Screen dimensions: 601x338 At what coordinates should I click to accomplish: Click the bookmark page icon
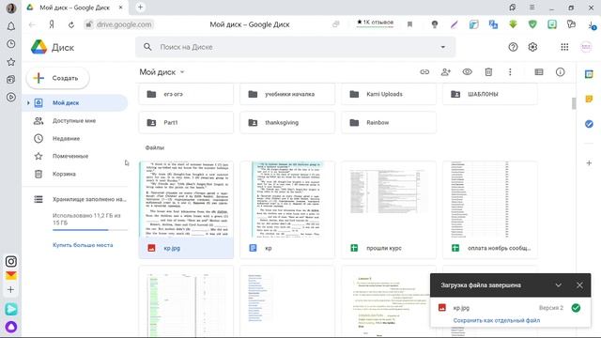[x=409, y=24]
